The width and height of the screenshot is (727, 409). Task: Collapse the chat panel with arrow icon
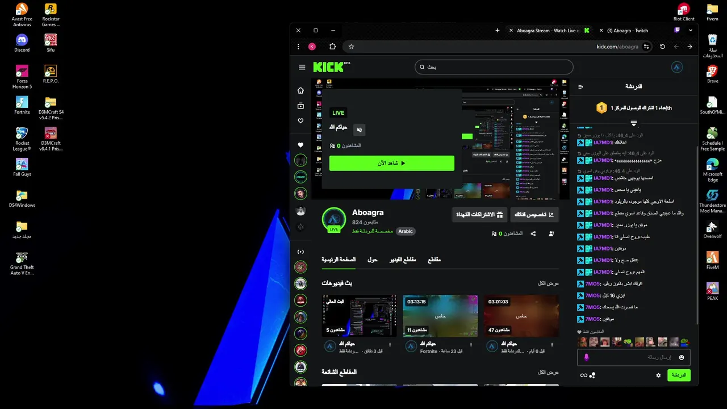pyautogui.click(x=580, y=87)
